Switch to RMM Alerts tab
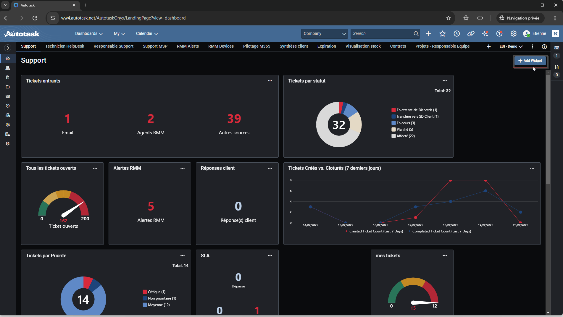The width and height of the screenshot is (563, 317). [x=188, y=46]
